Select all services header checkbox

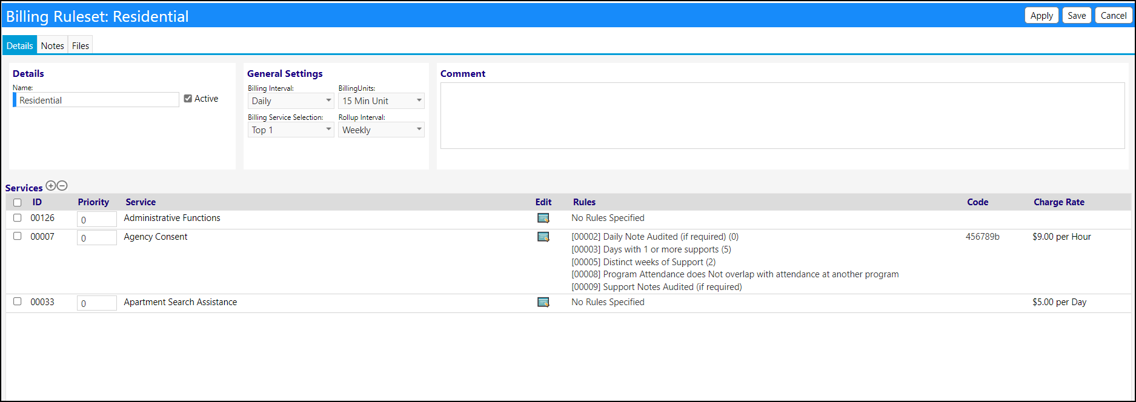click(x=18, y=203)
